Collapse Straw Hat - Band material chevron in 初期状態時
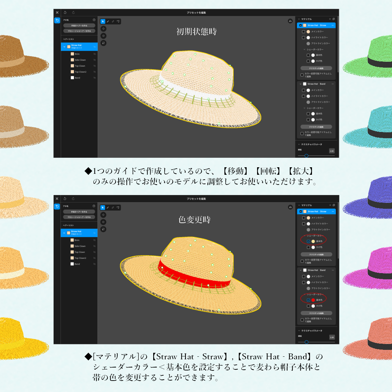The width and height of the screenshot is (392, 392). (x=301, y=84)
